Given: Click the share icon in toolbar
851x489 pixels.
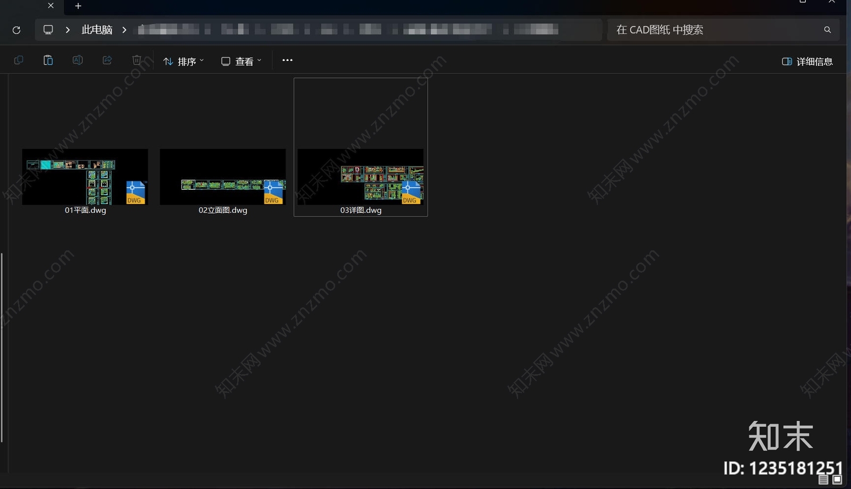Looking at the screenshot, I should tap(107, 61).
